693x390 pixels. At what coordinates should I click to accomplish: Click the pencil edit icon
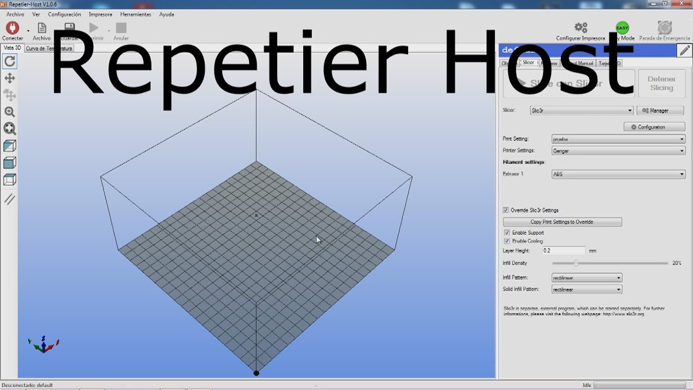coord(684,50)
